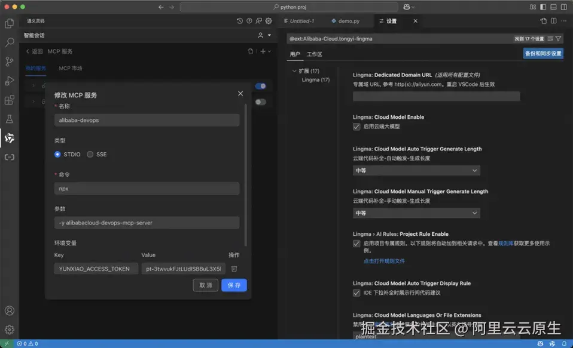Click 备份和同步设置 button
Viewport: 573px width, 348px height.
543,54
